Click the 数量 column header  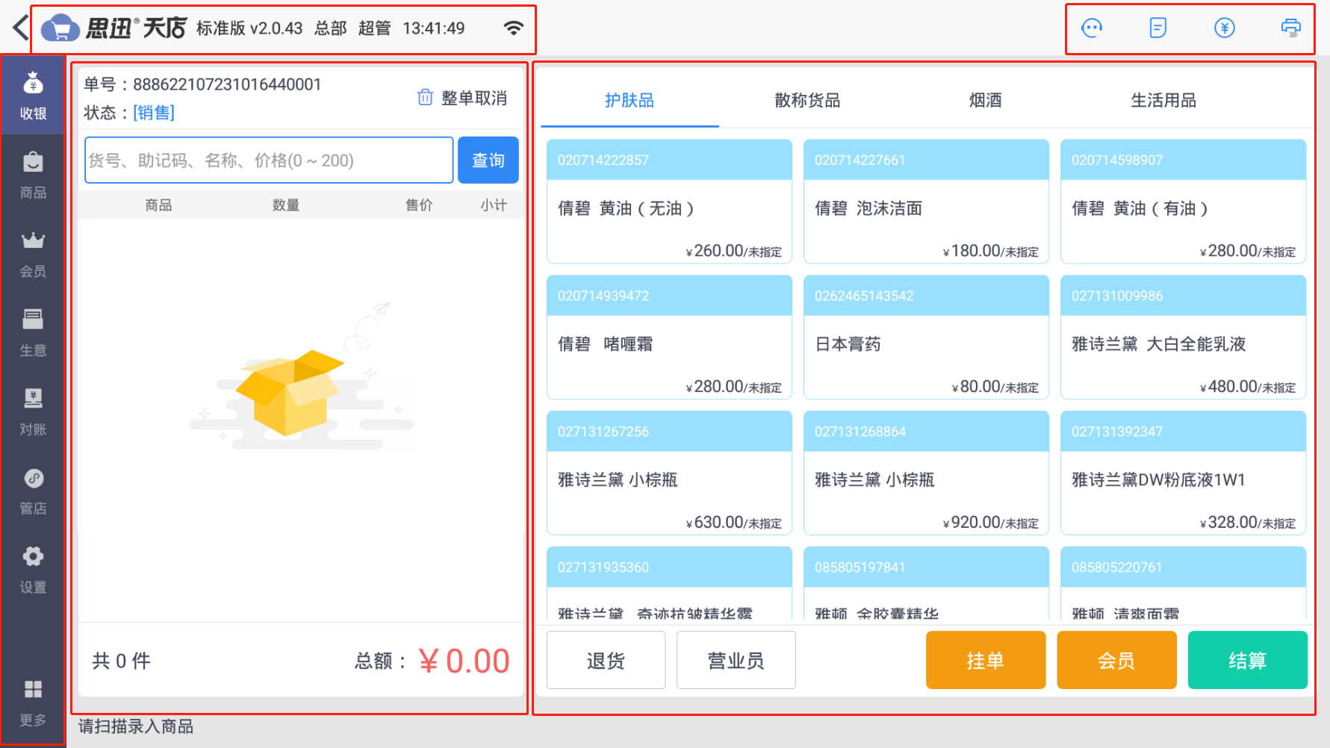point(286,205)
